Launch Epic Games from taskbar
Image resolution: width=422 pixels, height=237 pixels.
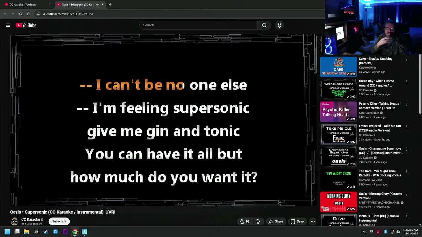point(36,232)
